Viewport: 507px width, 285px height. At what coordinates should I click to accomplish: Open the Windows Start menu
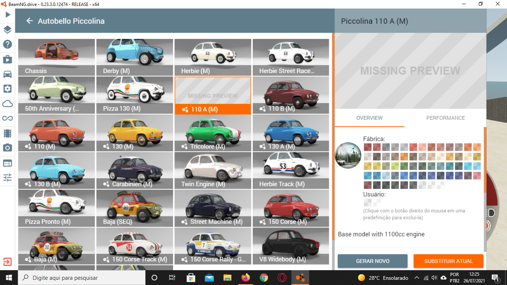tap(9, 278)
